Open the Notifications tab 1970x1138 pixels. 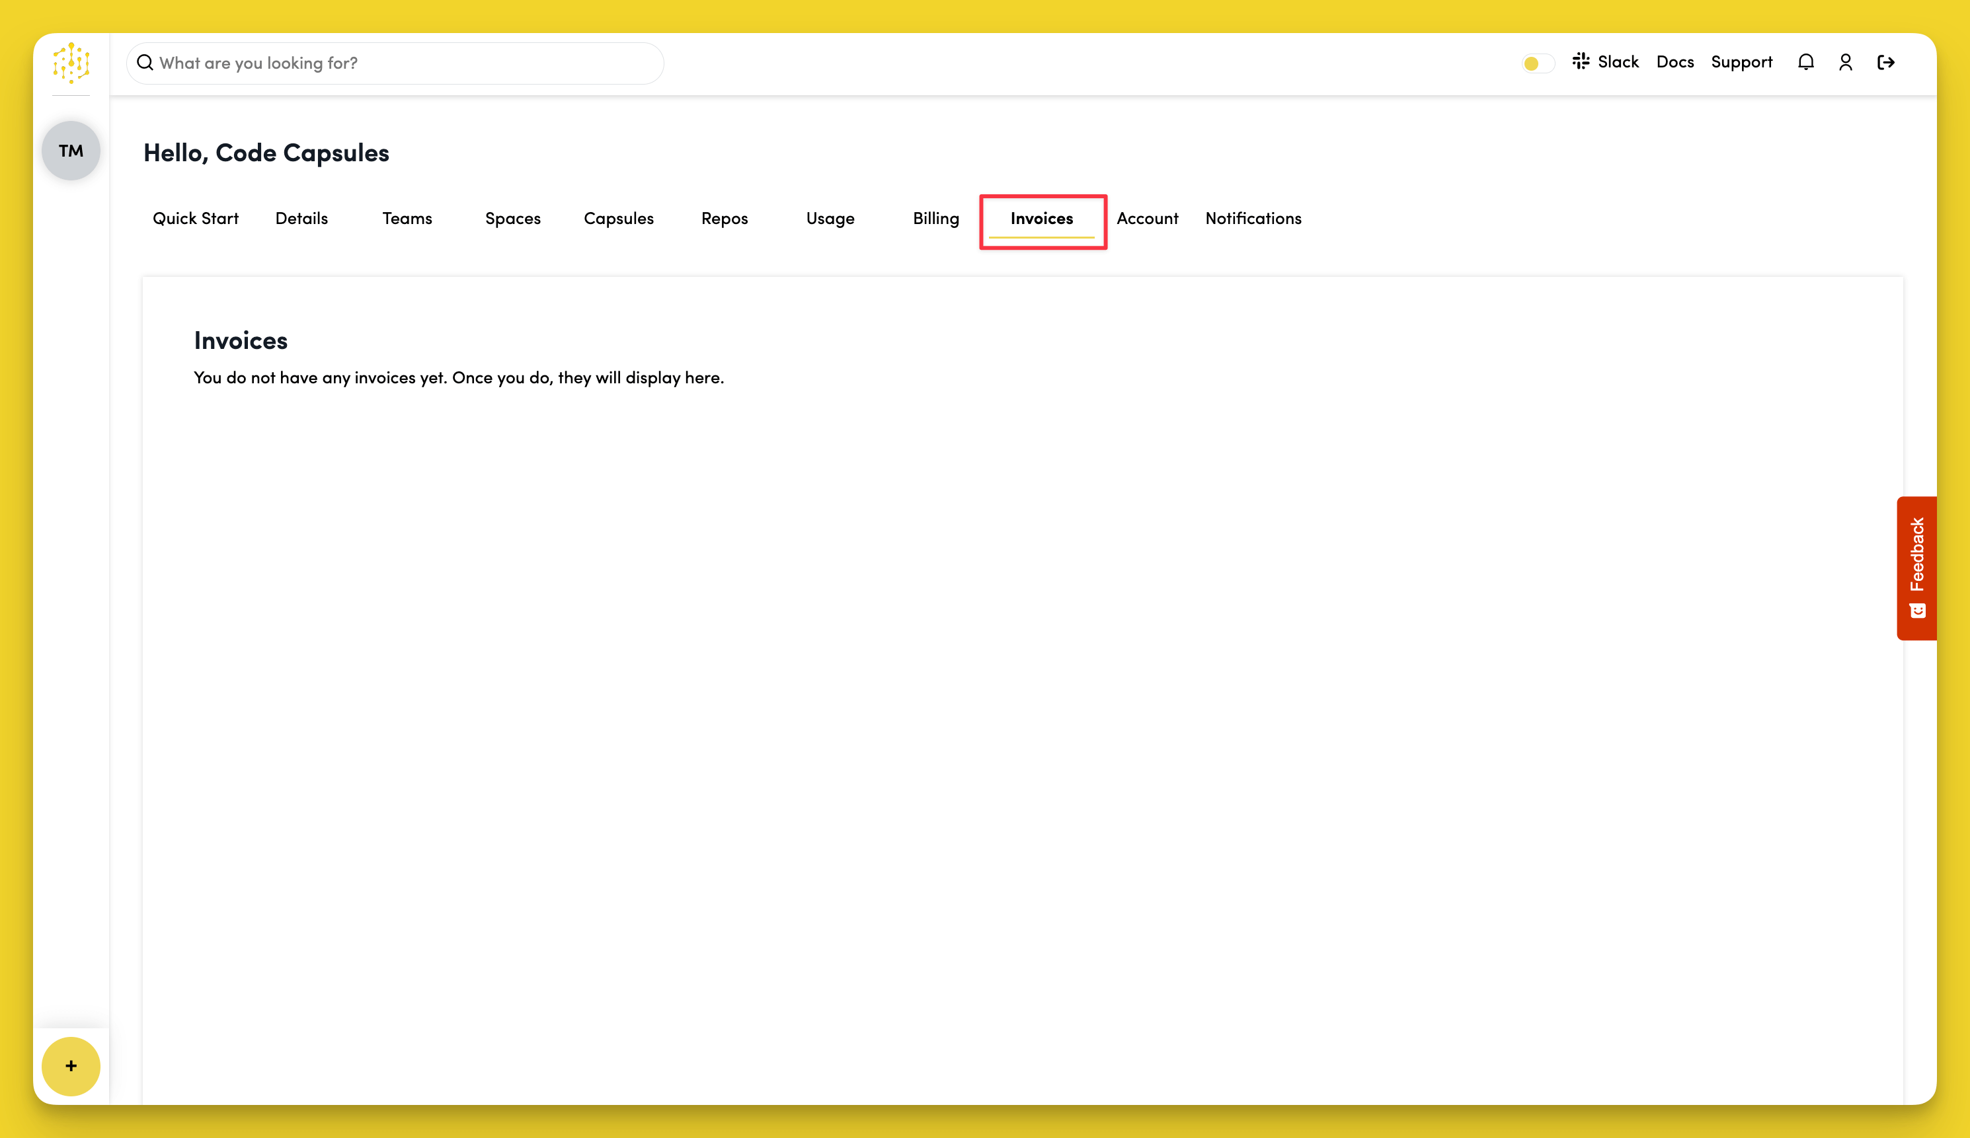pos(1253,218)
